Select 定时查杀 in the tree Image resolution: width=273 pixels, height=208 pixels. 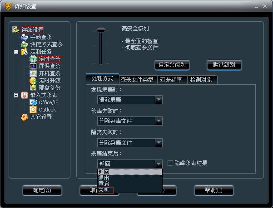point(50,59)
